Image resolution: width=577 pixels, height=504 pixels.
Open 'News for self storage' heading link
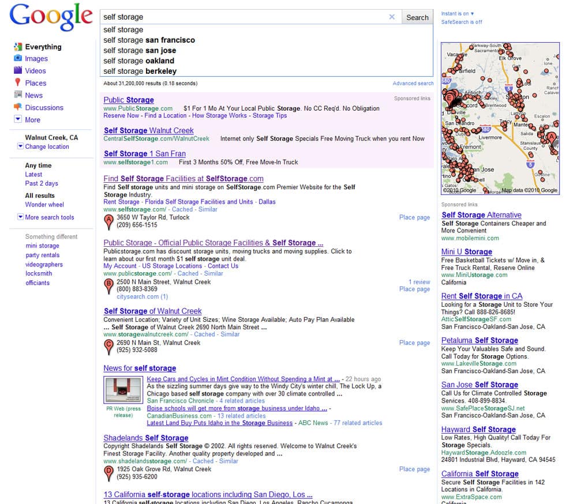pos(140,368)
